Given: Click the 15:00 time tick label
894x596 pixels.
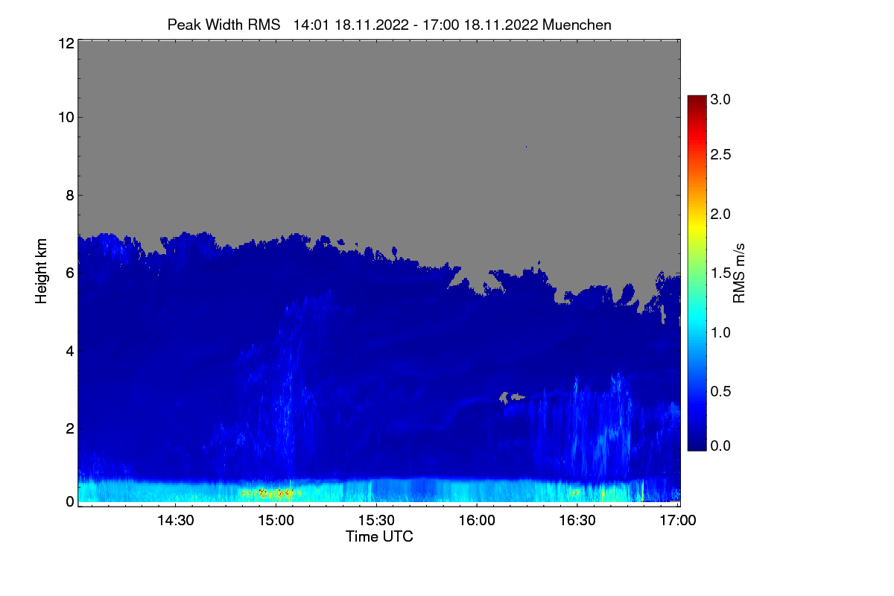Looking at the screenshot, I should [276, 521].
